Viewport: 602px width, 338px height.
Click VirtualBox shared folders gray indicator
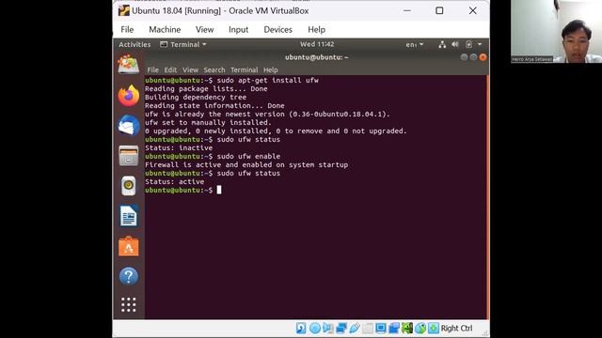(368, 328)
